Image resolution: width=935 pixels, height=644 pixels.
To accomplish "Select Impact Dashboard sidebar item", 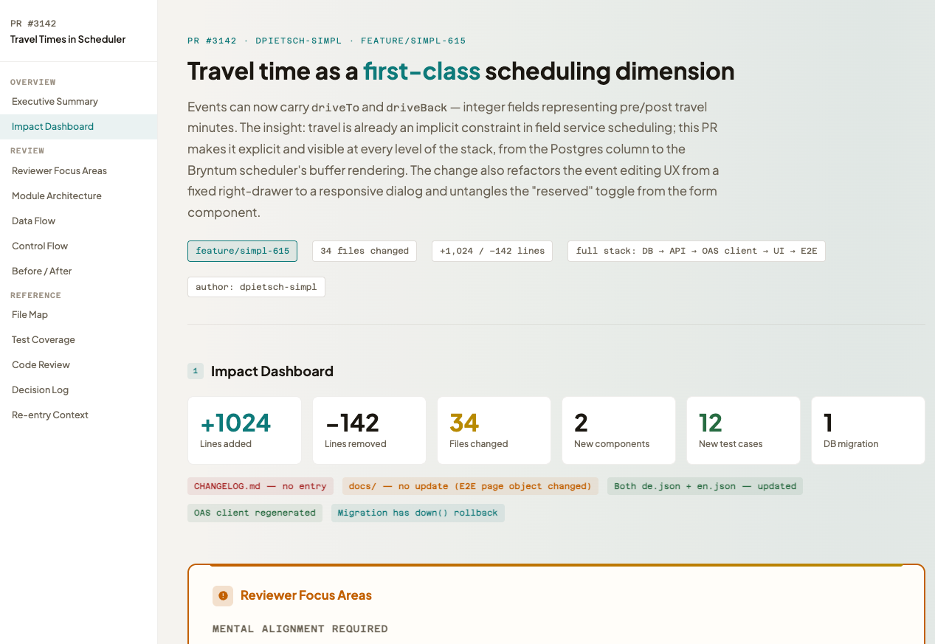I will point(52,127).
